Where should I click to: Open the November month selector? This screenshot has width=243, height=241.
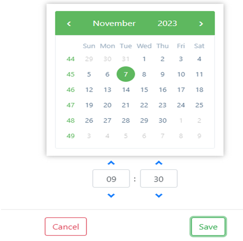114,23
